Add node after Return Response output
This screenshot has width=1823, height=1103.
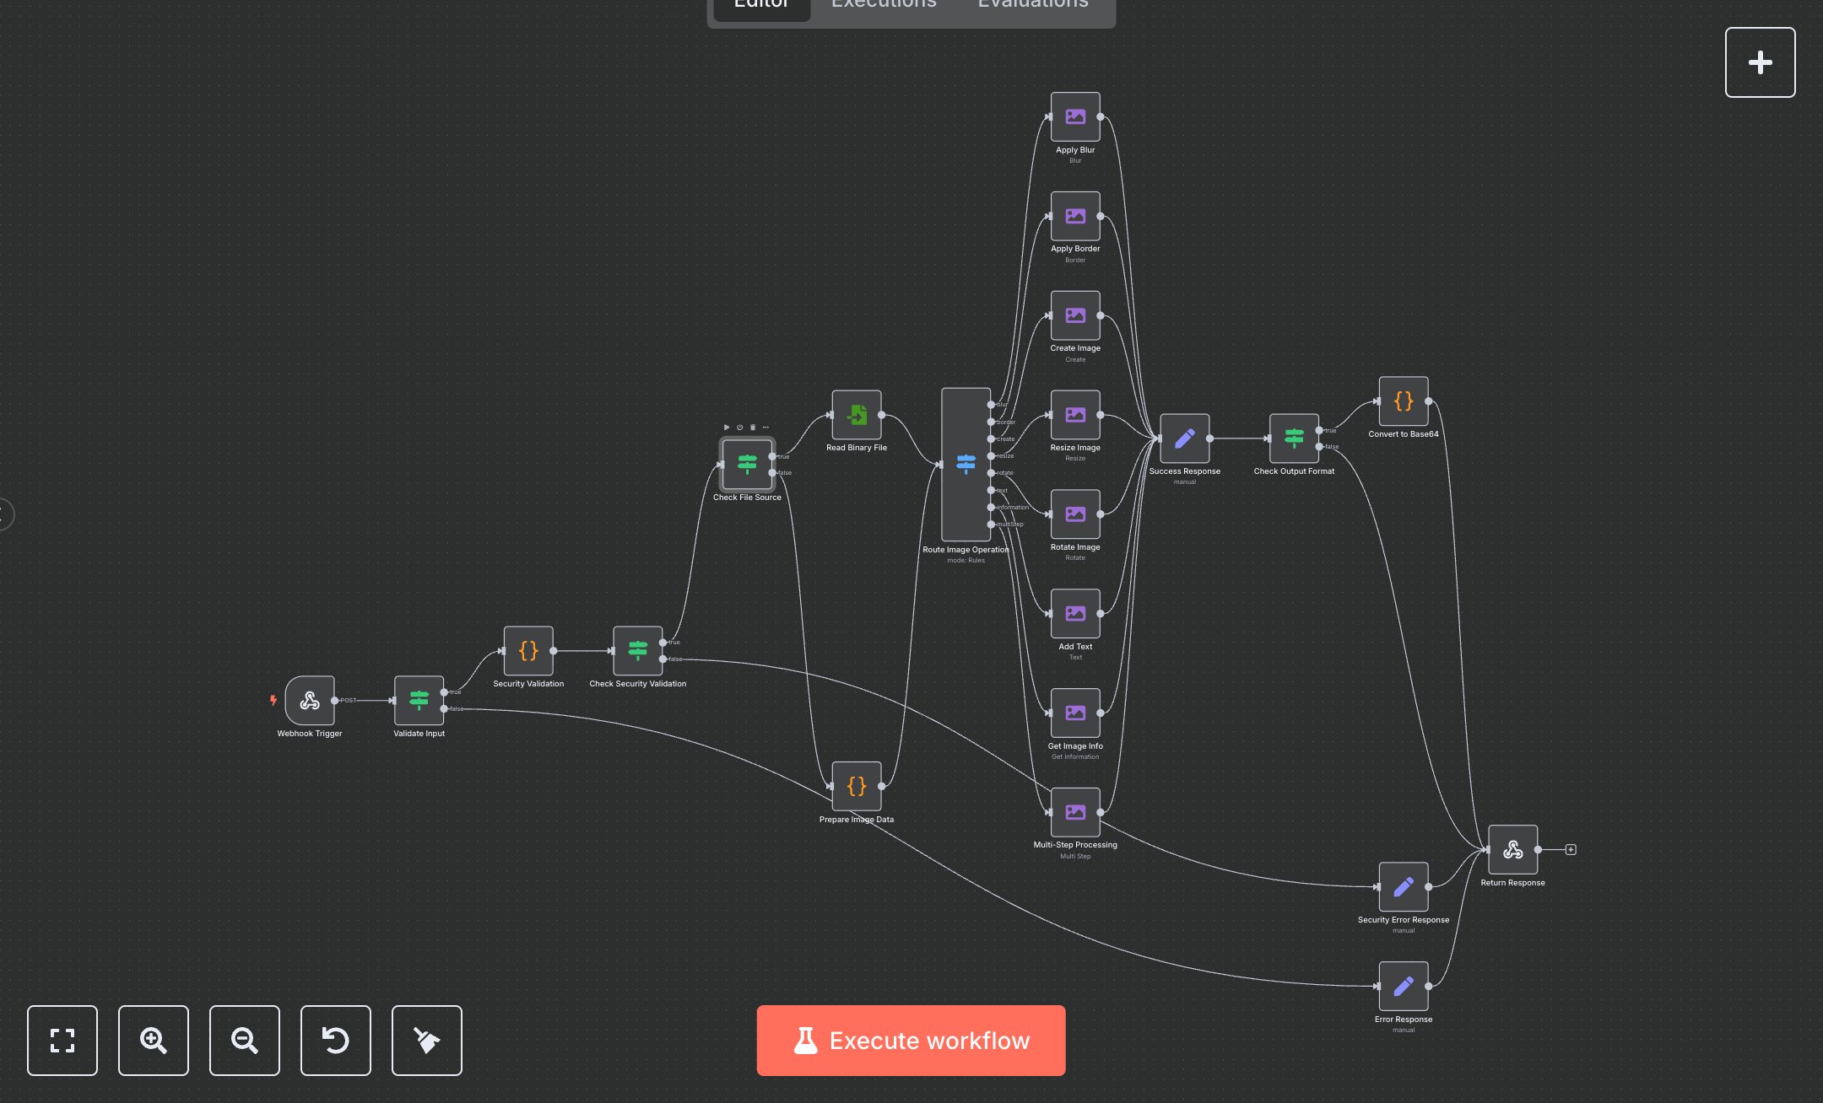click(1571, 849)
